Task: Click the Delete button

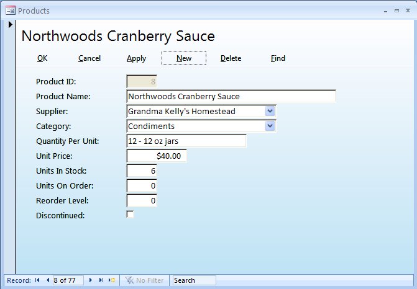Action: 231,58
